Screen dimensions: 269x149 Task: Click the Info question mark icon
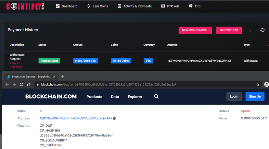click(x=191, y=6)
